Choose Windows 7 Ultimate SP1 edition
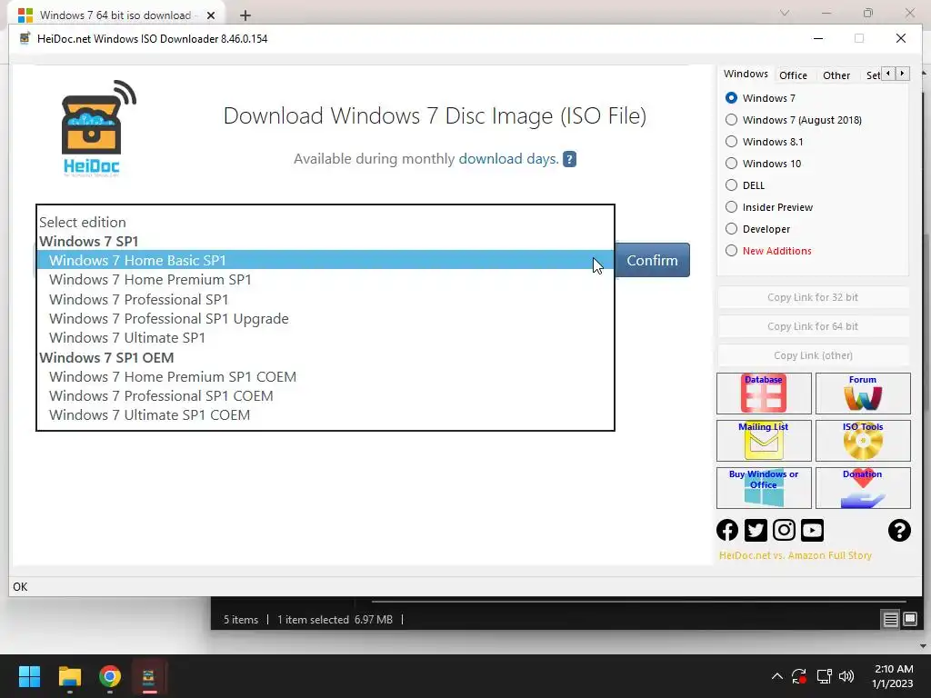The image size is (931, 698). pyautogui.click(x=325, y=338)
